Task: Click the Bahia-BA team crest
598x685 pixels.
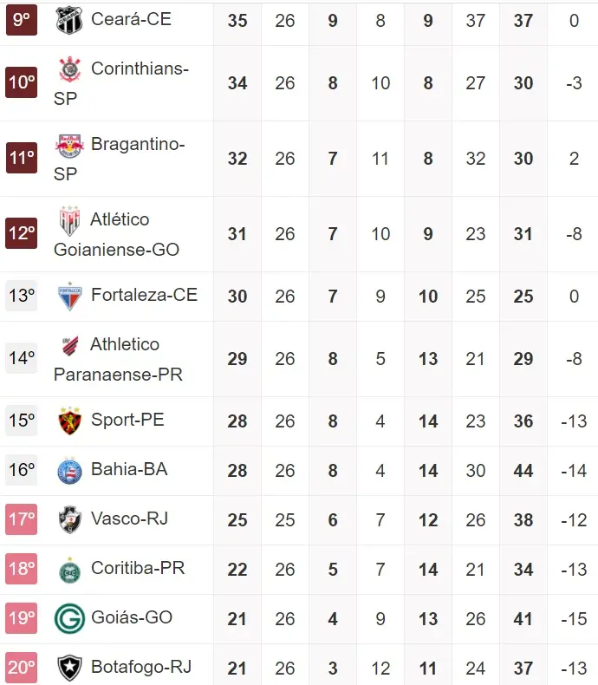Action: (x=68, y=471)
